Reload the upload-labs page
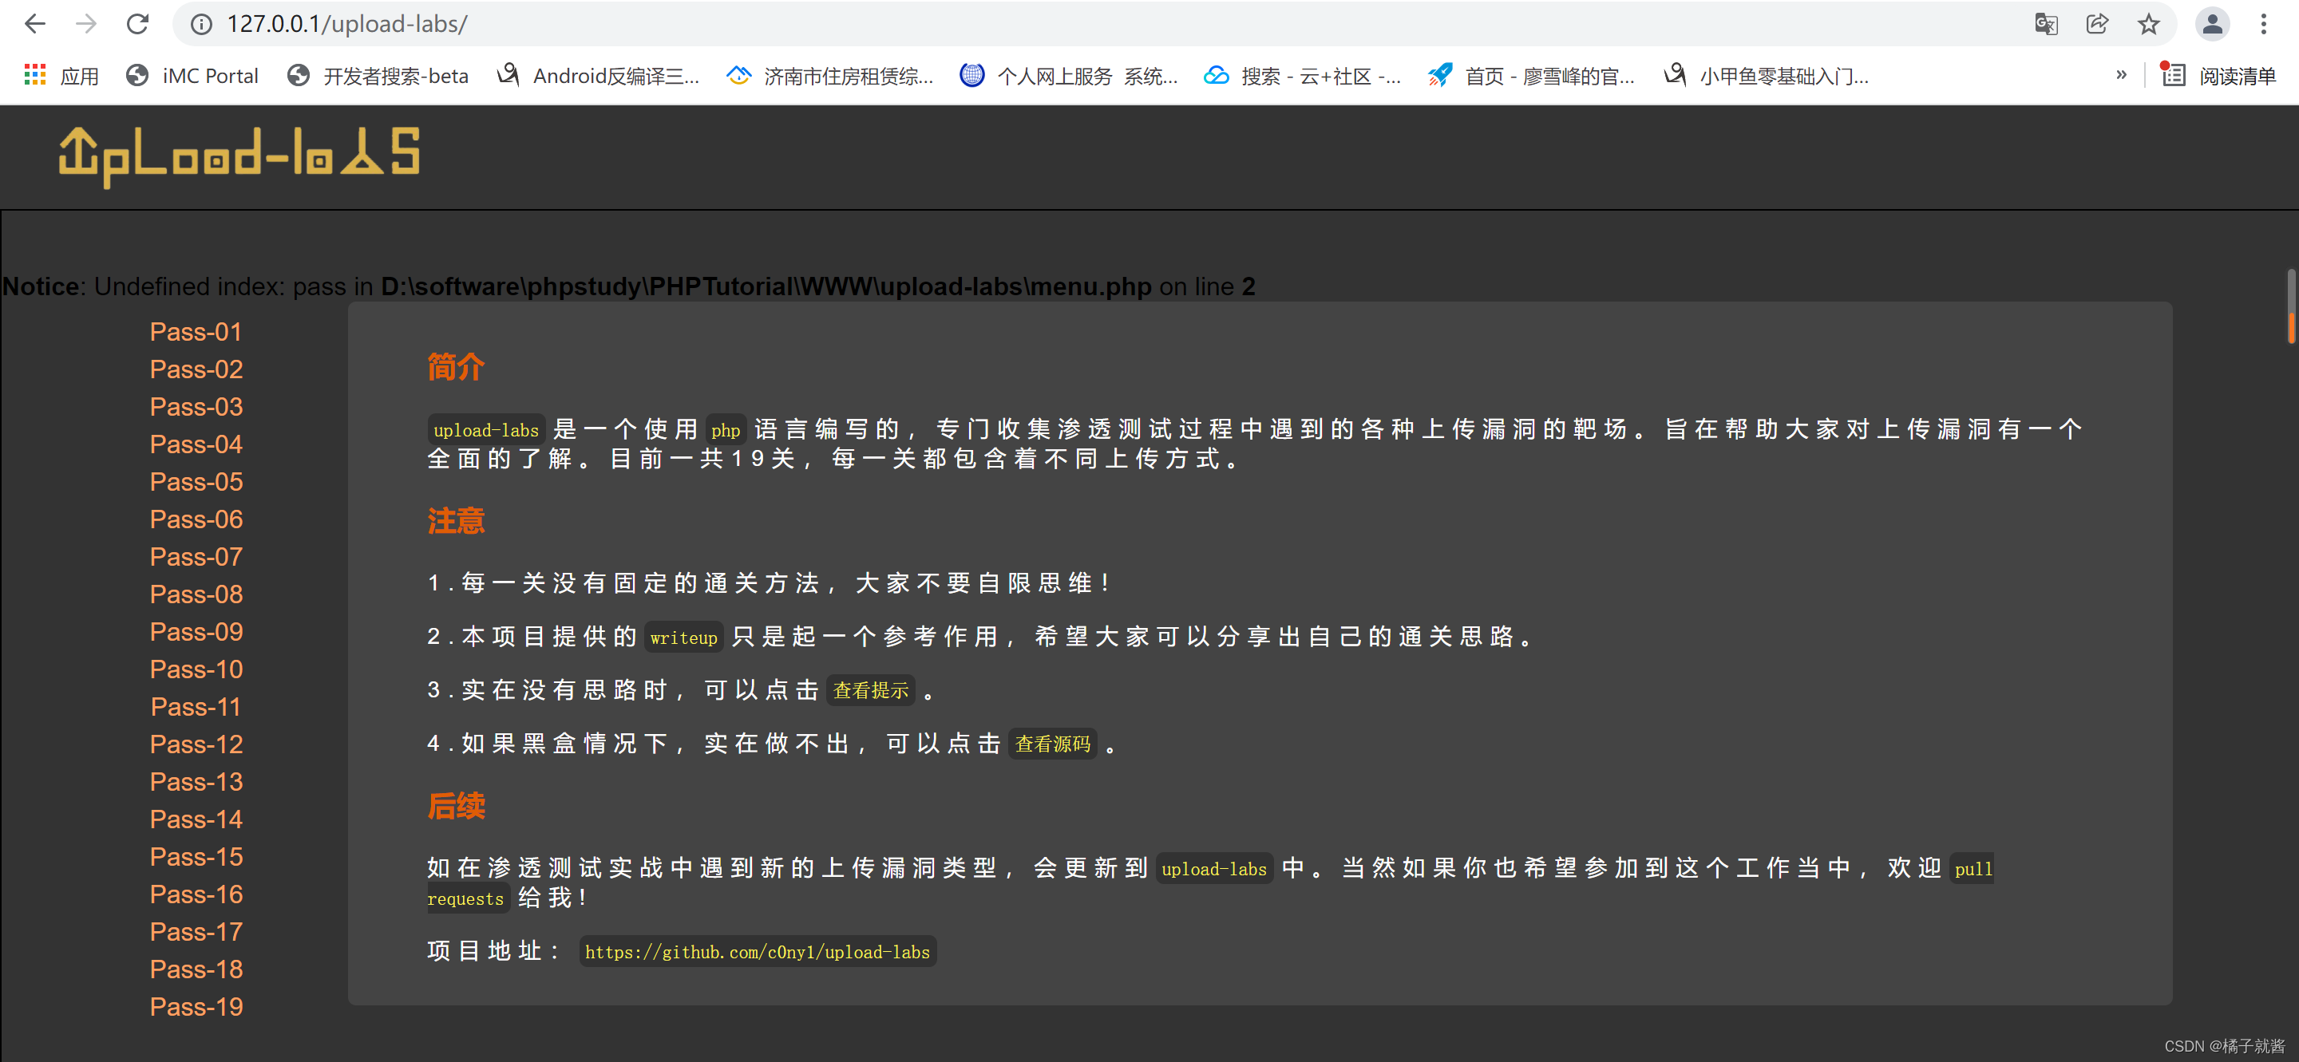The image size is (2299, 1062). (x=137, y=24)
